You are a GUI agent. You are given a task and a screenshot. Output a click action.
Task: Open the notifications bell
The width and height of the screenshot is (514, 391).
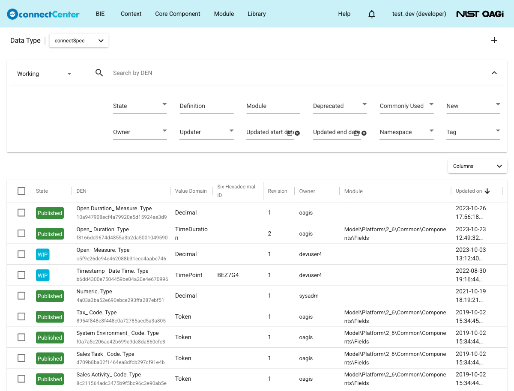pyautogui.click(x=372, y=14)
